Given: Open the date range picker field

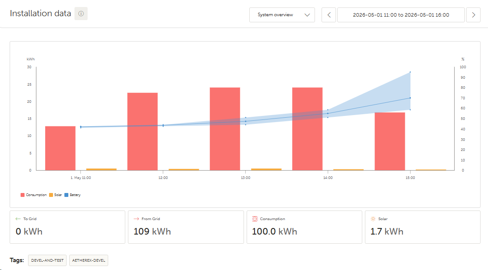Looking at the screenshot, I should coord(401,15).
